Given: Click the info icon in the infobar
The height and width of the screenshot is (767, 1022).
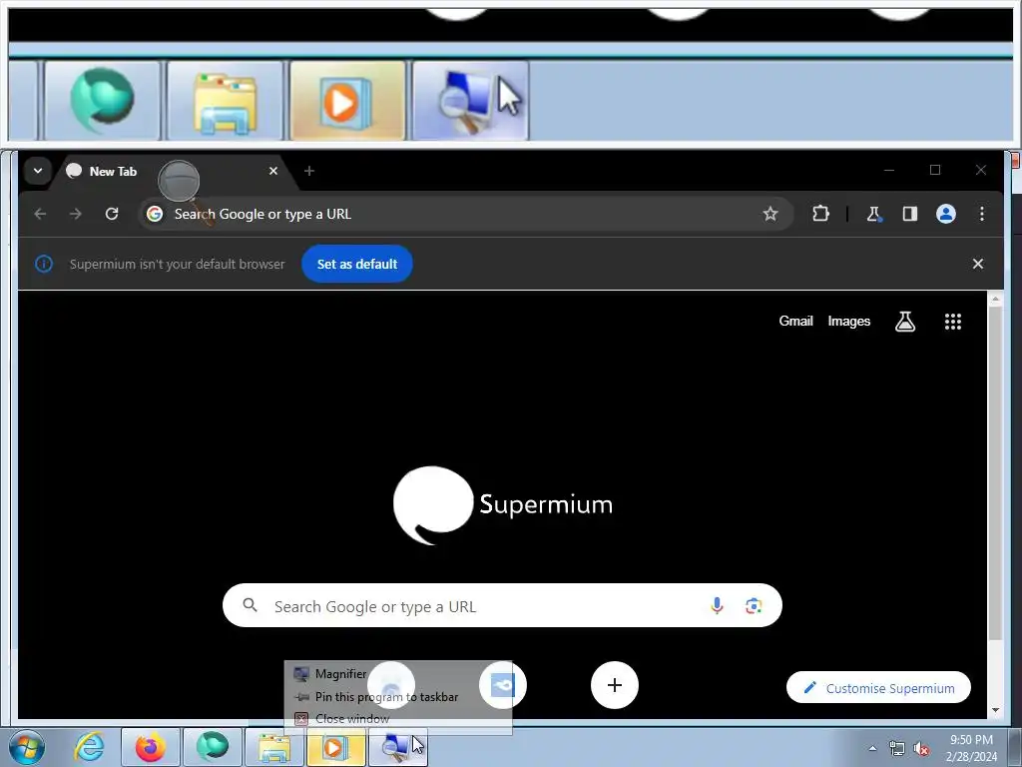Looking at the screenshot, I should [x=44, y=264].
